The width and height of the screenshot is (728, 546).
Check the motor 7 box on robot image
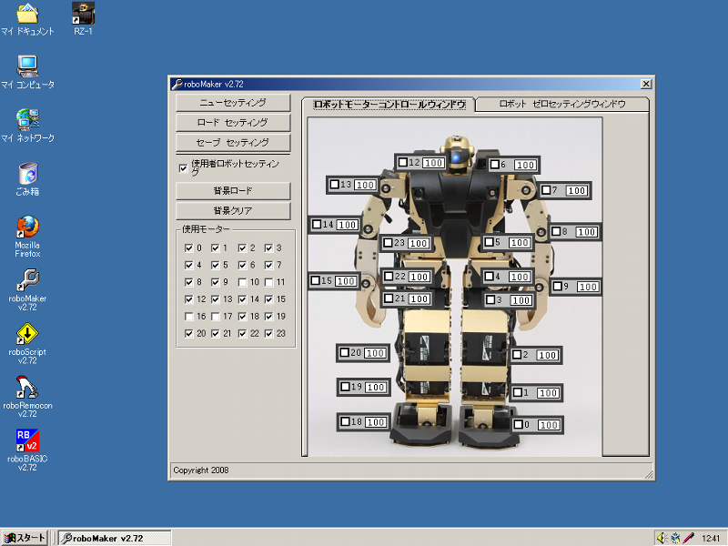tap(547, 190)
